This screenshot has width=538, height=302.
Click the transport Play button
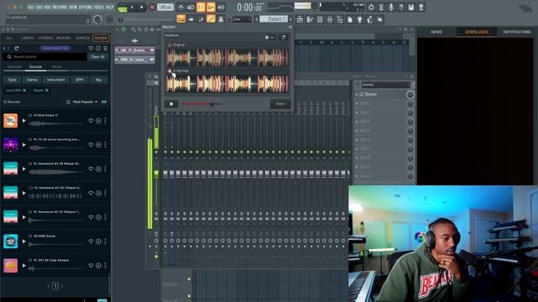coord(132,8)
